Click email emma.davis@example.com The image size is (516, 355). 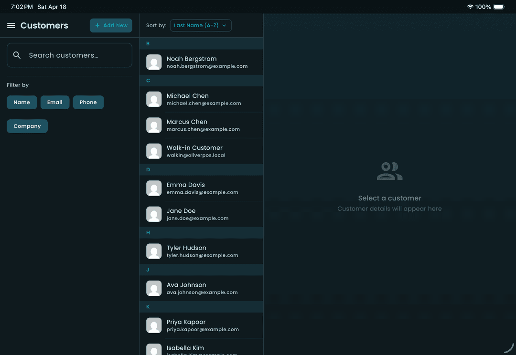click(x=203, y=192)
